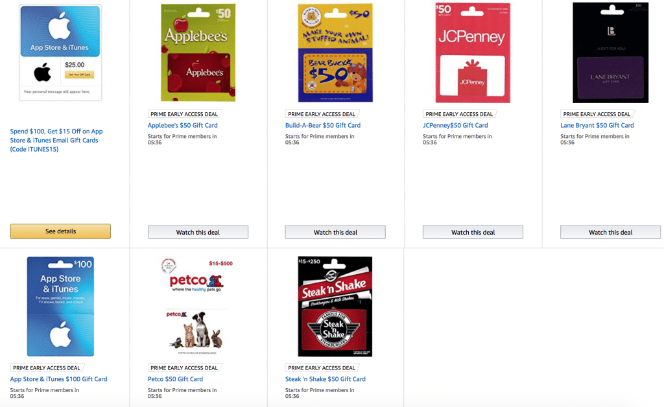This screenshot has height=407, width=664.
Task: Open the Petco $50 Gift Card link
Action: point(175,379)
